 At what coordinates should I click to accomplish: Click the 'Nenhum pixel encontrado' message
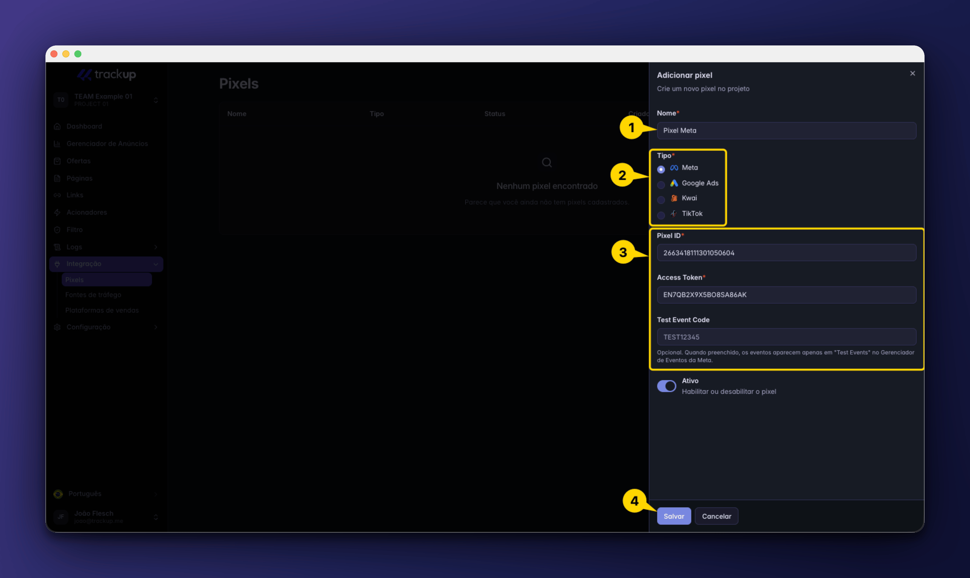(547, 186)
